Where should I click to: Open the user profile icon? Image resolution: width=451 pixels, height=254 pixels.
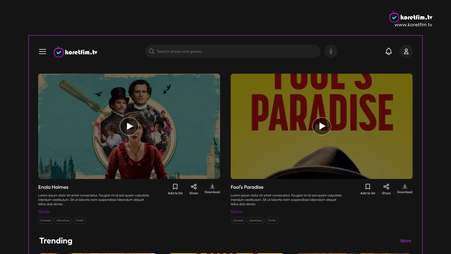tap(406, 51)
